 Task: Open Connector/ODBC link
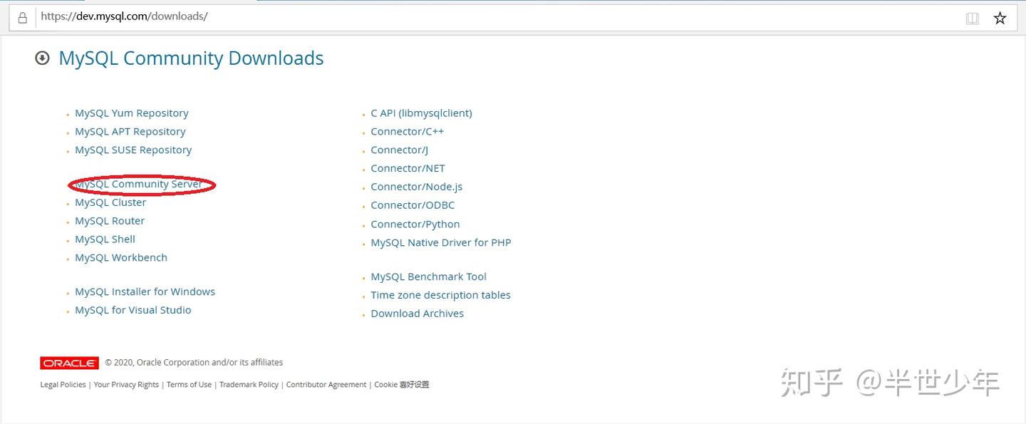(x=413, y=206)
